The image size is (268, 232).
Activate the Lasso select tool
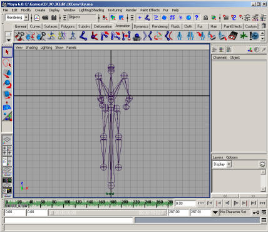7,63
